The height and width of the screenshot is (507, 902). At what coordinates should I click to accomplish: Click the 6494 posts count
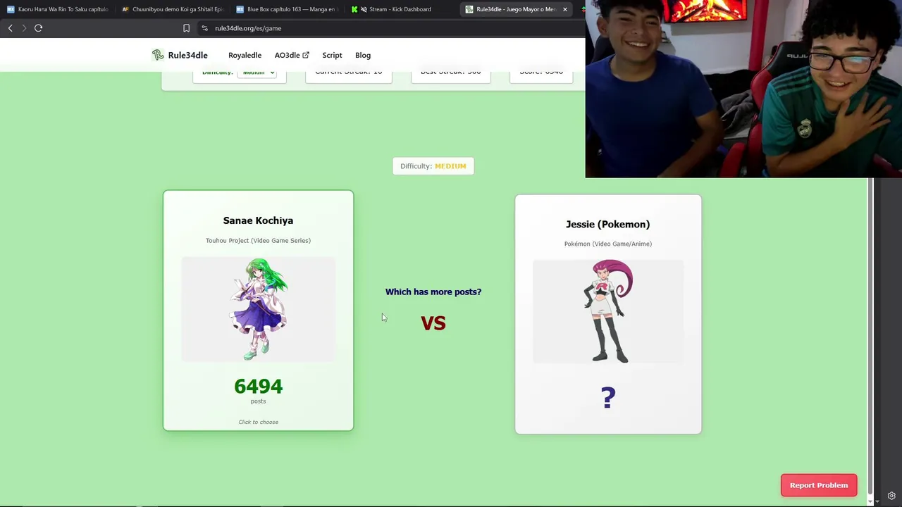pos(258,387)
